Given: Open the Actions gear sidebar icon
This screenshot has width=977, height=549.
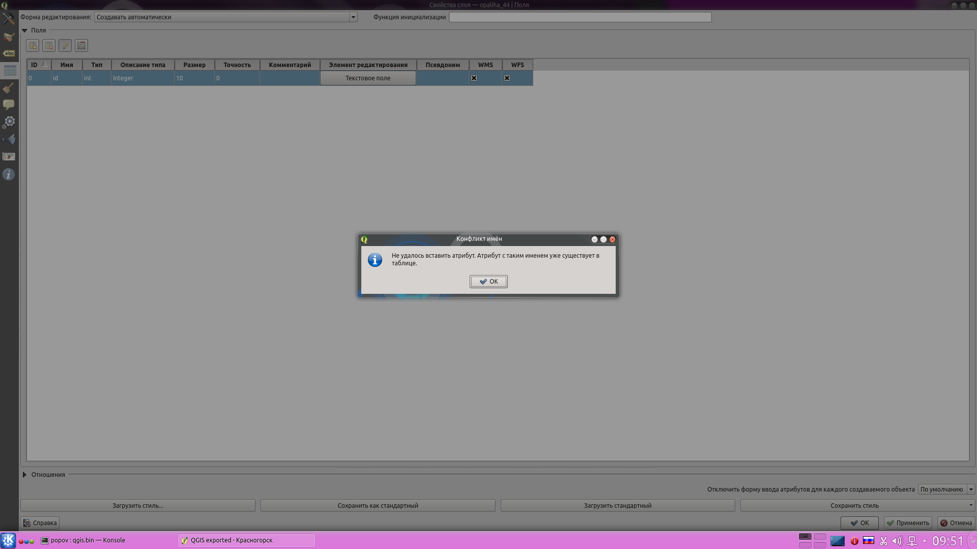Looking at the screenshot, I should 9,122.
